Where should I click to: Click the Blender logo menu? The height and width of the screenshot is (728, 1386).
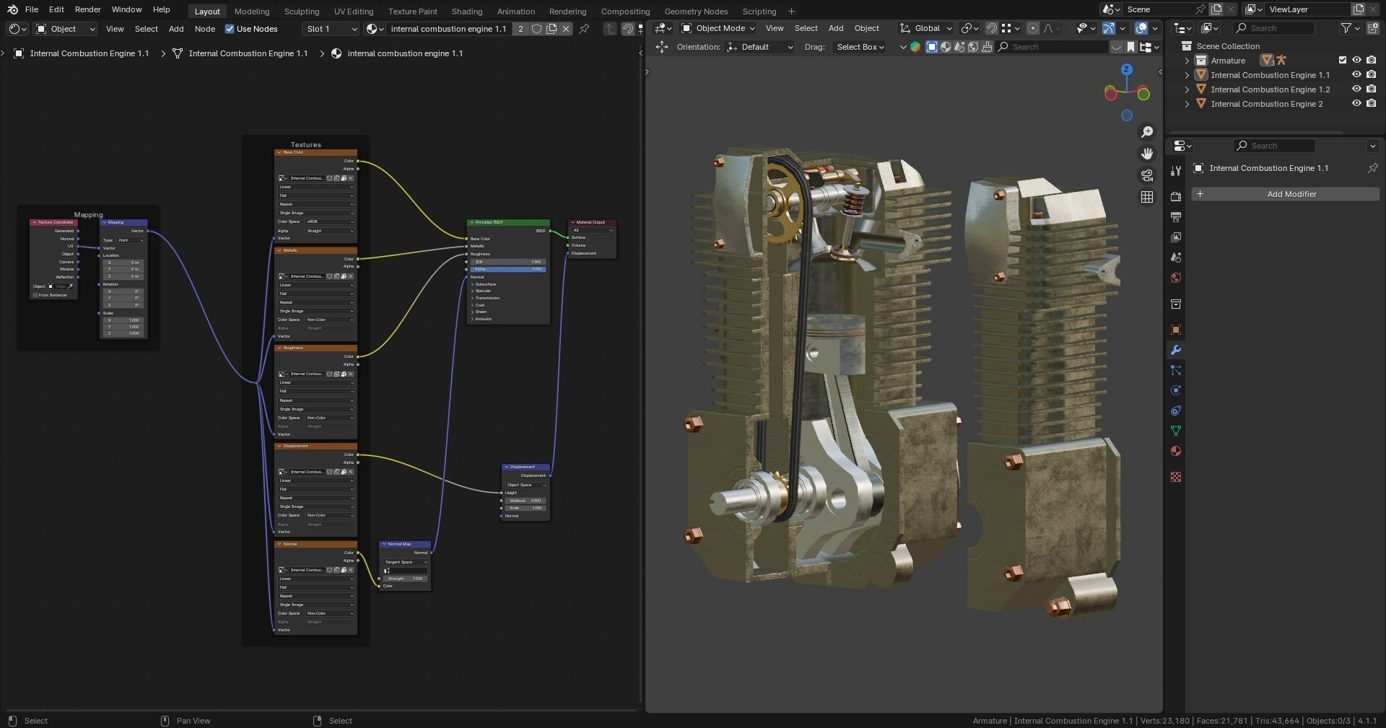tap(12, 9)
